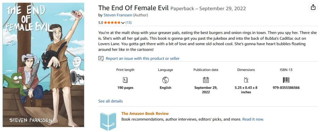Click the print length pages icon

tap(125, 80)
